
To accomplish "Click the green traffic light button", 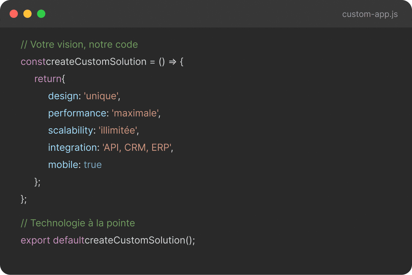I will (41, 14).
